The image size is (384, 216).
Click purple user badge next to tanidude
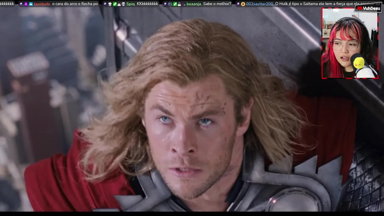click(26, 4)
